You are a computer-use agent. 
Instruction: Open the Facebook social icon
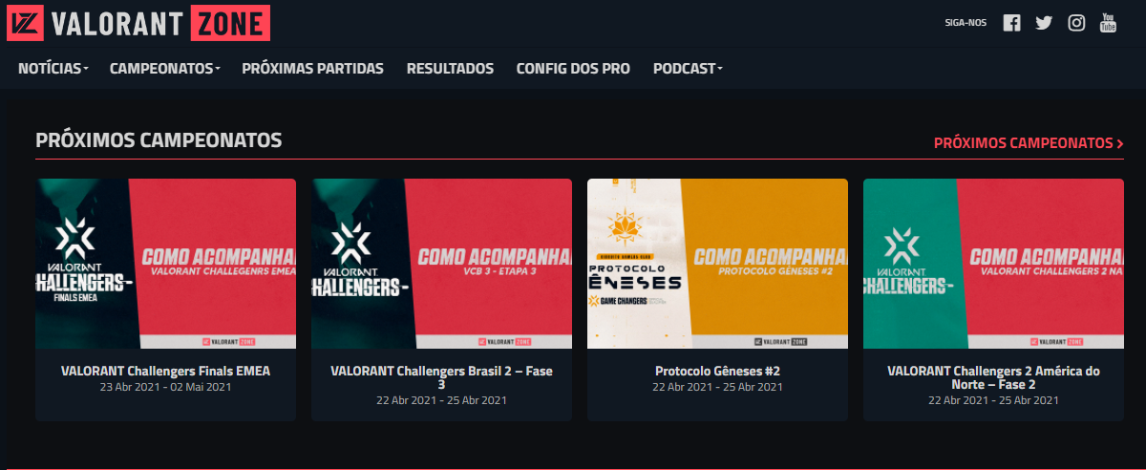pyautogui.click(x=1011, y=23)
